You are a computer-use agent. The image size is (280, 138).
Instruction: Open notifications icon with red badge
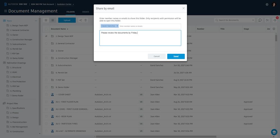[x=275, y=20]
